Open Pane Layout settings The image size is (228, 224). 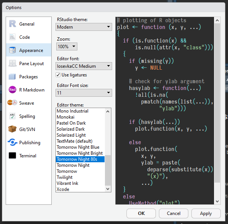tap(29, 63)
